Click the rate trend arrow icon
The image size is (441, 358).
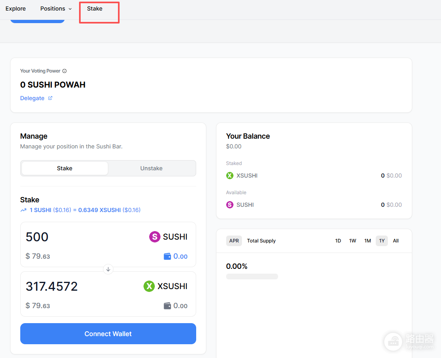(24, 210)
